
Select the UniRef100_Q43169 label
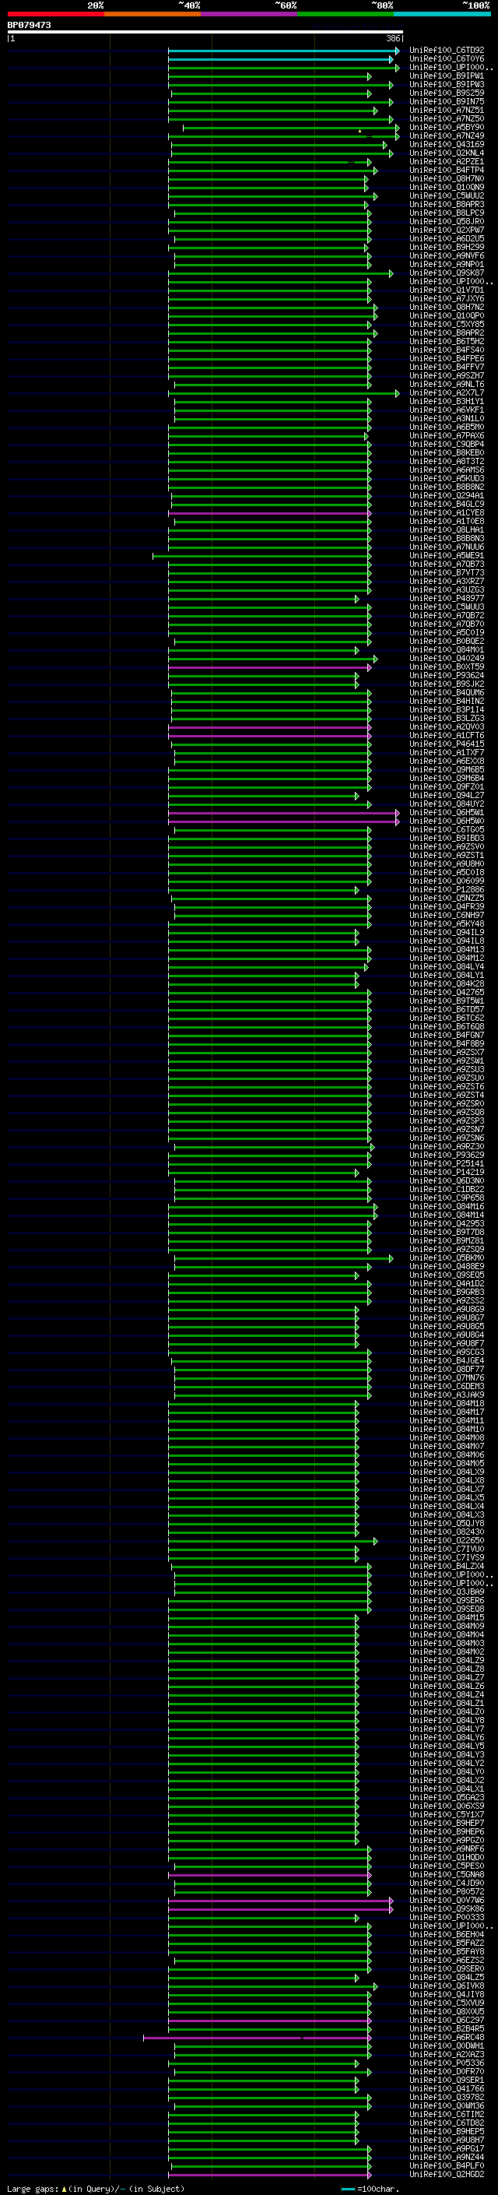click(x=447, y=144)
